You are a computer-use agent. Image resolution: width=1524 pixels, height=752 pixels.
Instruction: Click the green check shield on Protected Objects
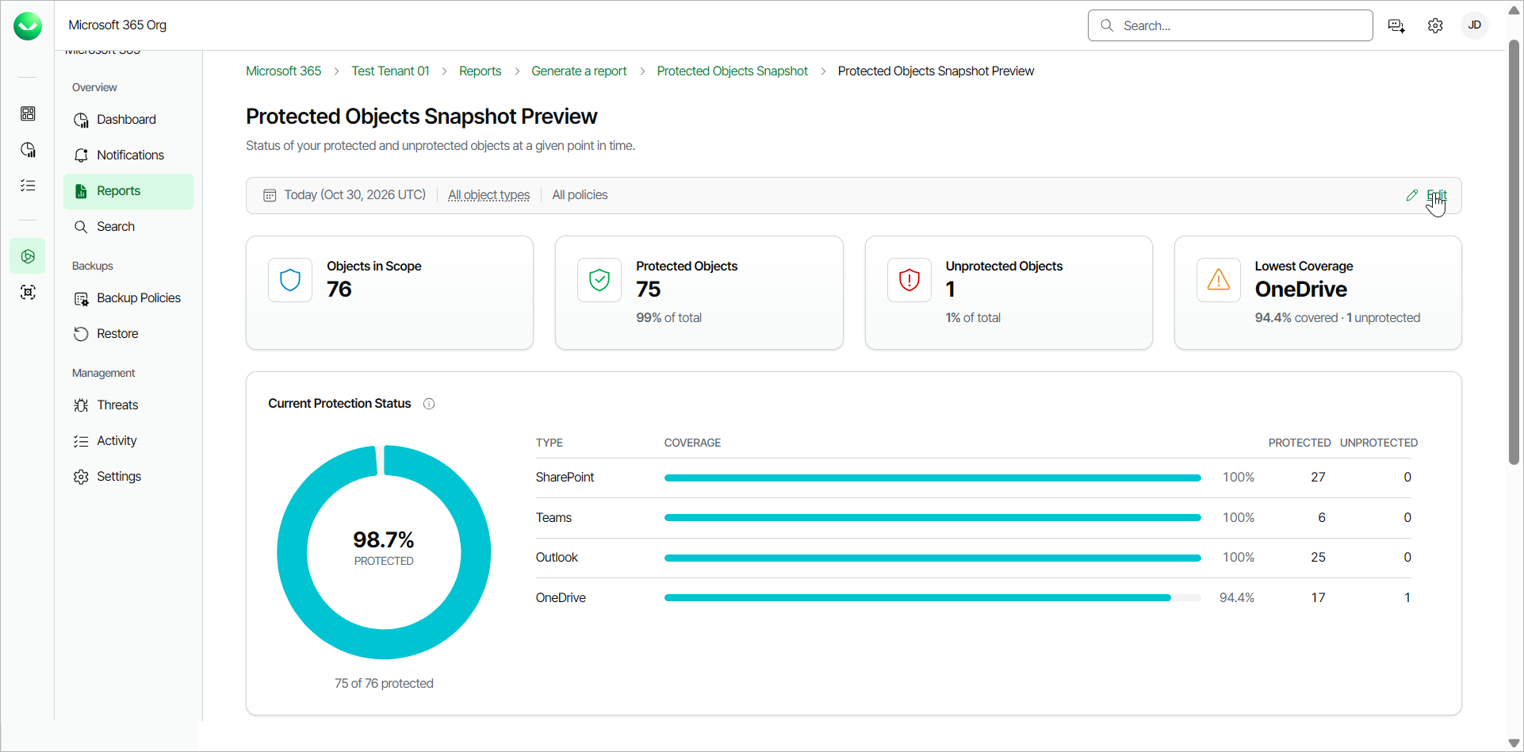599,280
